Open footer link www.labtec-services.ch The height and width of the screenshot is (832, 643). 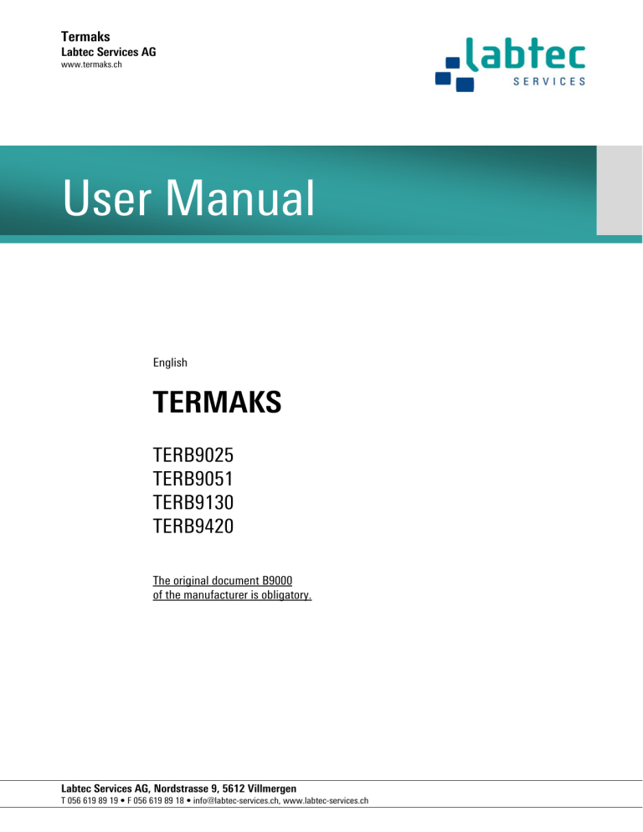(326, 801)
